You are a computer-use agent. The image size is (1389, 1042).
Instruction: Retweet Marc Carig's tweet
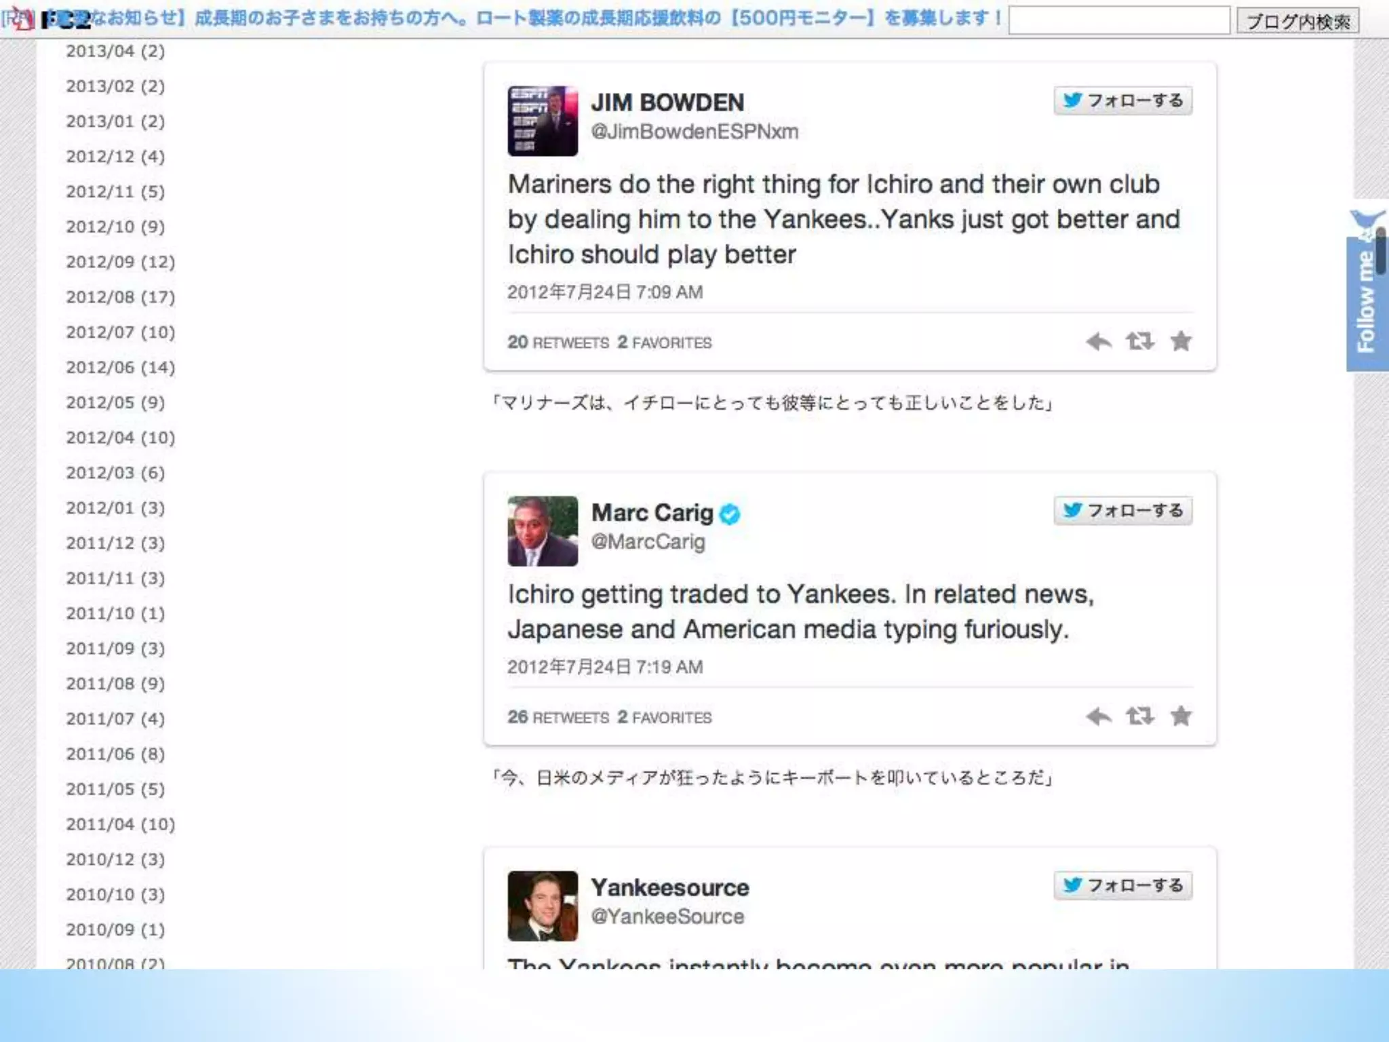click(x=1139, y=716)
